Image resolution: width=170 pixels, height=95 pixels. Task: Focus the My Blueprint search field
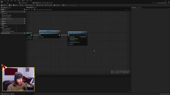click(14, 9)
